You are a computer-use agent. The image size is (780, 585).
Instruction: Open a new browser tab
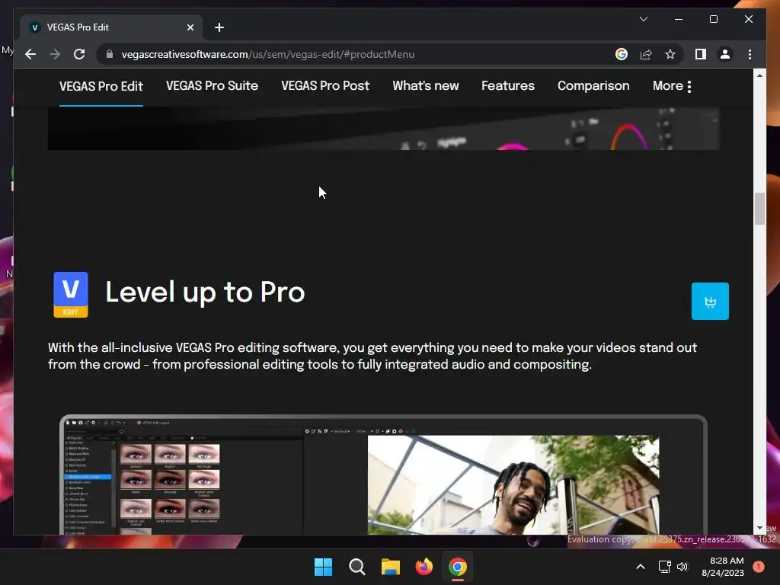pos(219,27)
